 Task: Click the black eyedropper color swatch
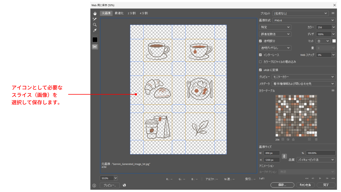[95, 40]
